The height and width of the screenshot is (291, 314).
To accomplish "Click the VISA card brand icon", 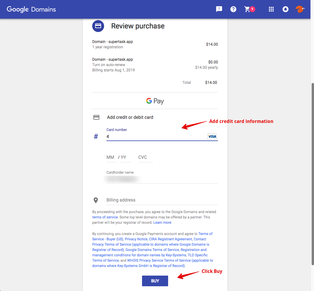I will [x=212, y=137].
